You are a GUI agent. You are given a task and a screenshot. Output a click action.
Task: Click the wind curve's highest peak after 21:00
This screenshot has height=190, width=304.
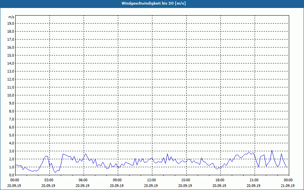[x=272, y=150]
